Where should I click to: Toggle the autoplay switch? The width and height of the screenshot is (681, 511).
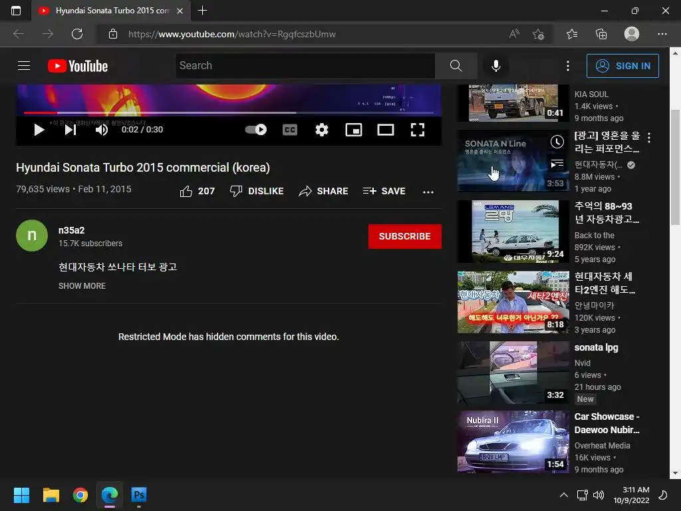click(x=256, y=130)
